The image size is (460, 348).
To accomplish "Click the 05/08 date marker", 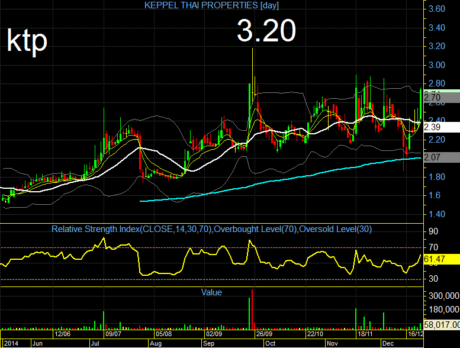I will (164, 334).
